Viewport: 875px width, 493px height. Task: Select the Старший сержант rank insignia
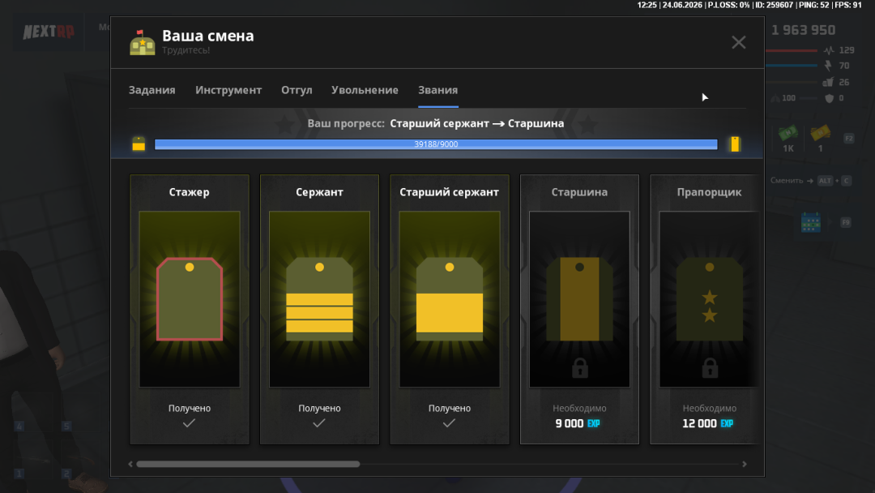click(x=449, y=298)
